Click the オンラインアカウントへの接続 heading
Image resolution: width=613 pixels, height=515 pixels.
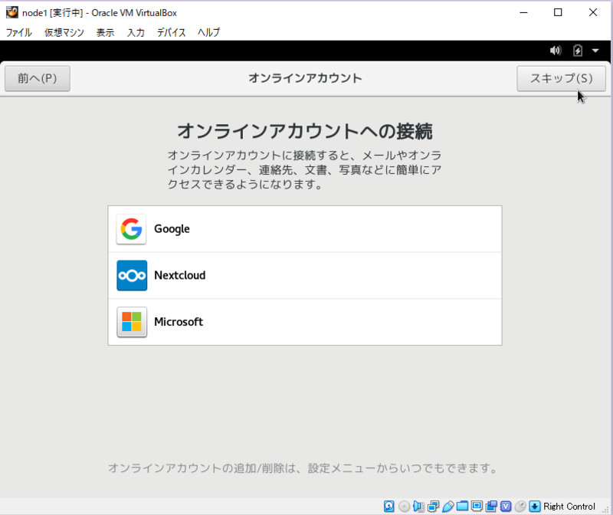tap(305, 131)
